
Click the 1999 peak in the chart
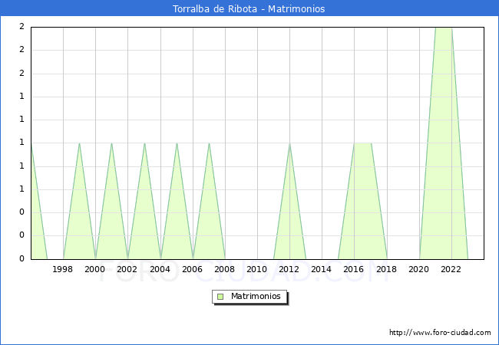pos(79,143)
